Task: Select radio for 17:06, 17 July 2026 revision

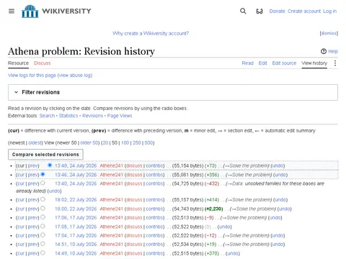Action: (43, 217)
